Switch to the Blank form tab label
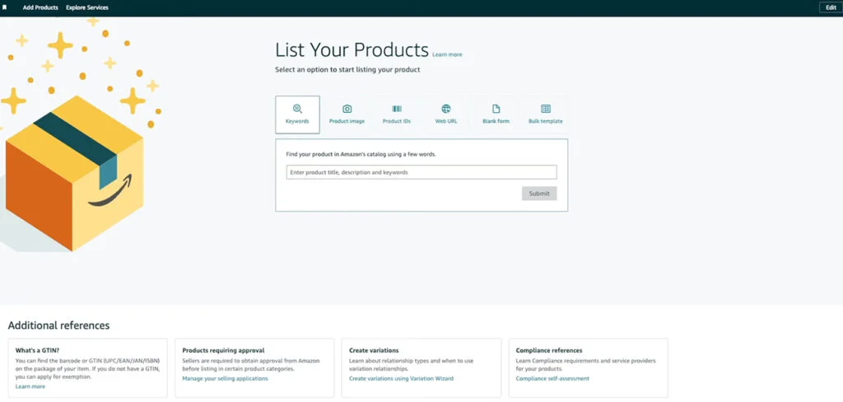 pyautogui.click(x=496, y=121)
